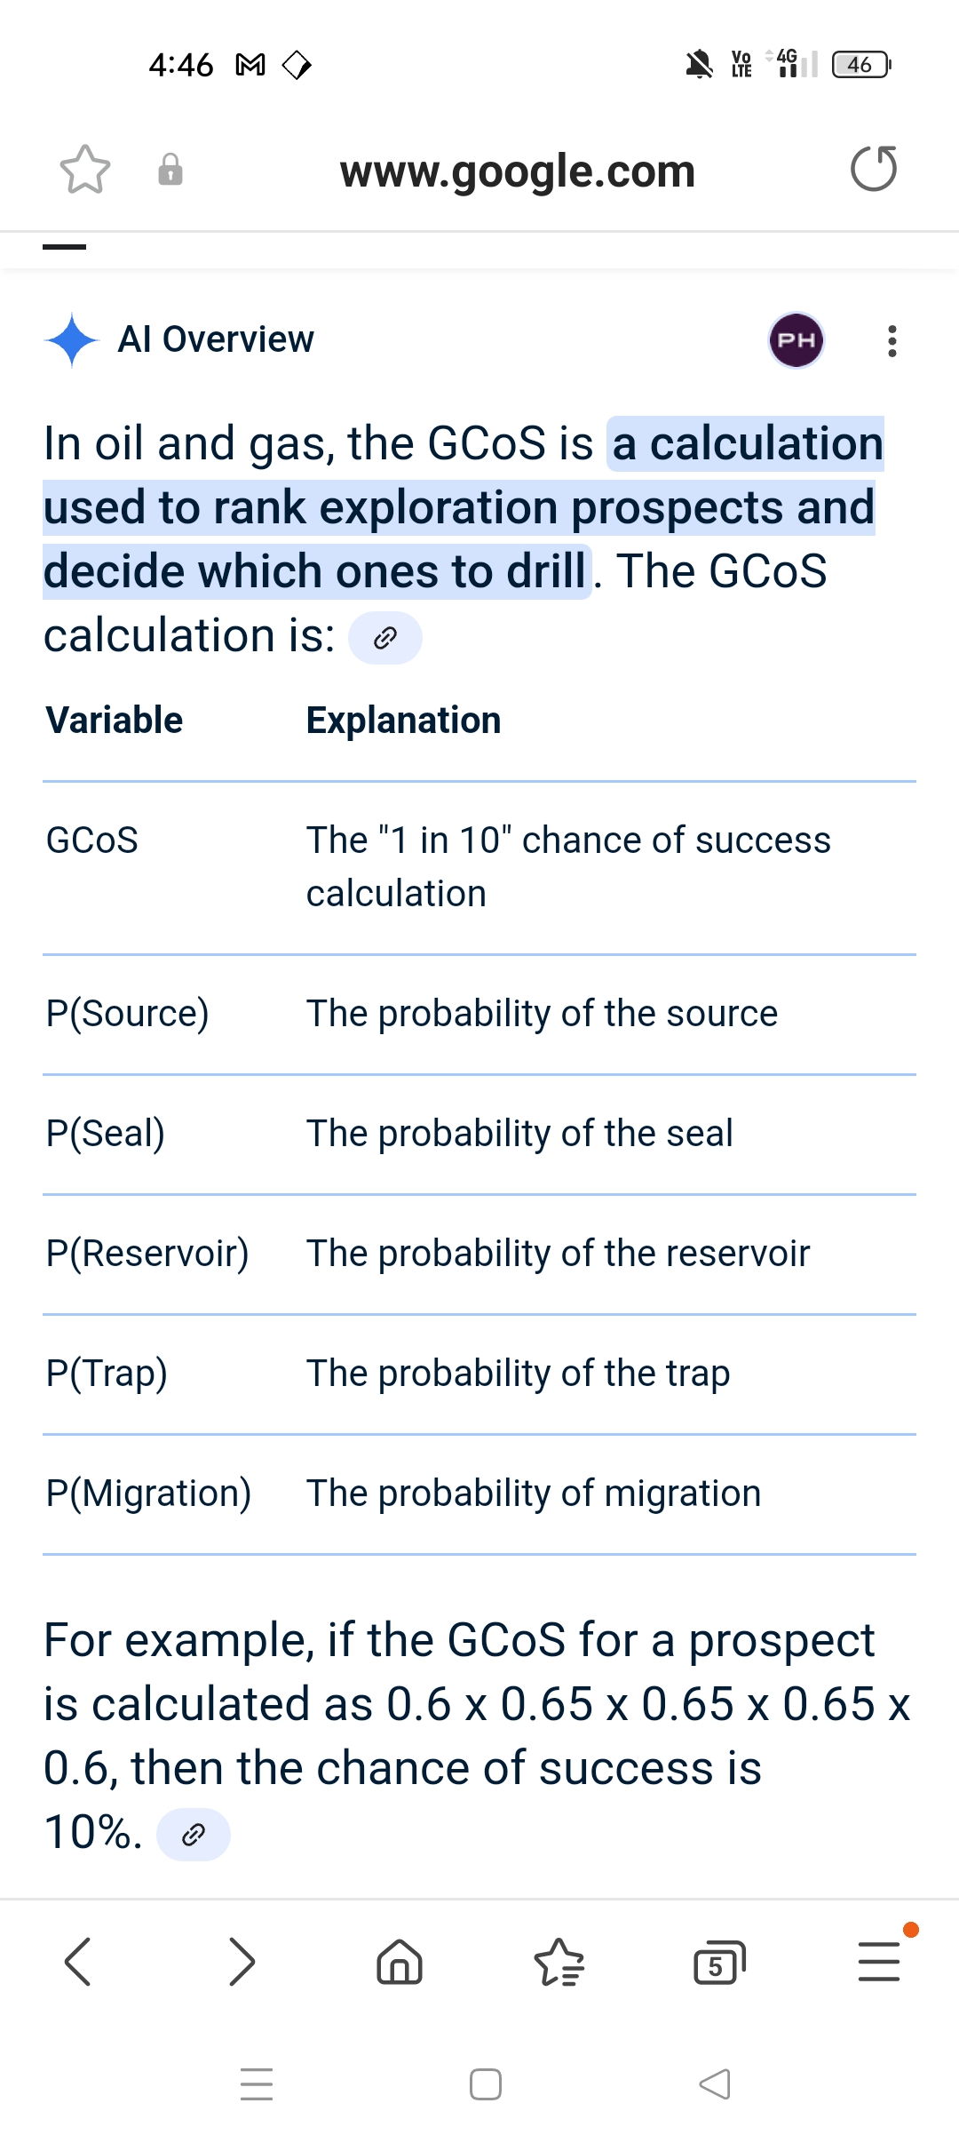Tap the Android recent apps button
This screenshot has height=2143, width=959.
257,2084
